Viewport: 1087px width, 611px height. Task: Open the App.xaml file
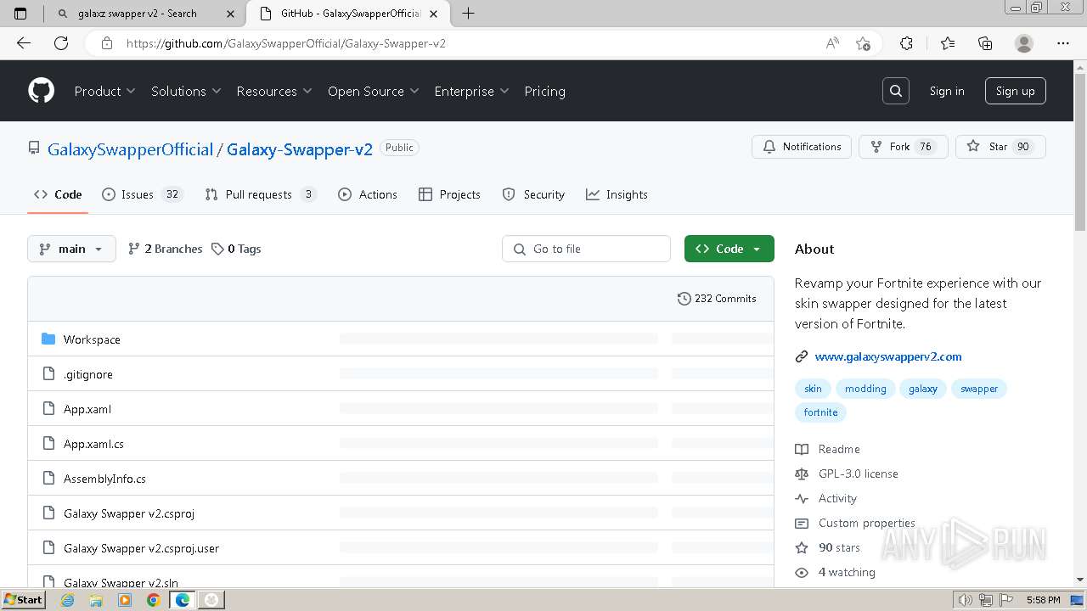click(87, 409)
